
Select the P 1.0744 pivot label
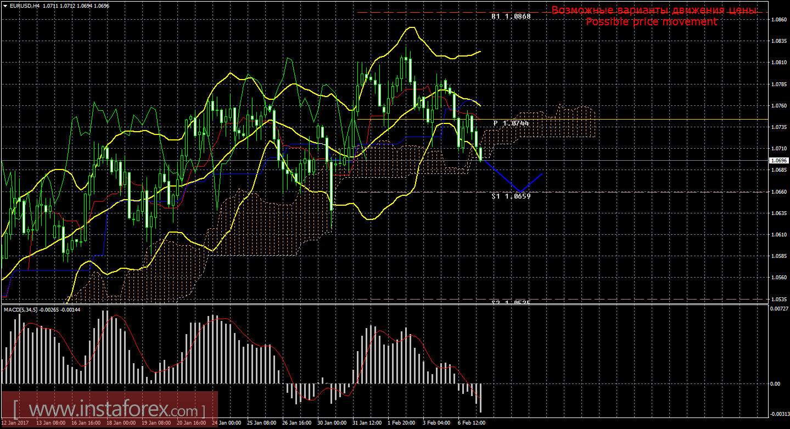click(x=511, y=123)
